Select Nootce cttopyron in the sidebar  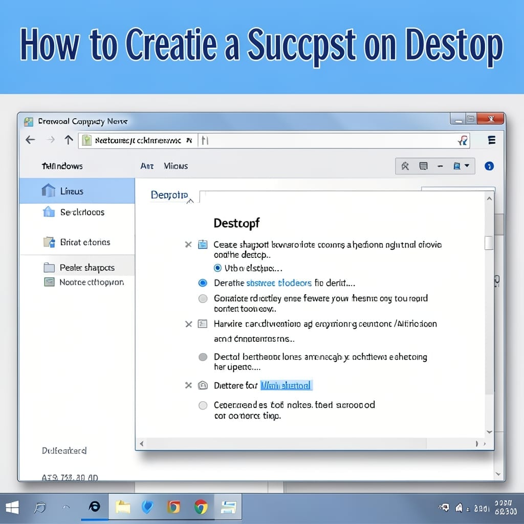[84, 282]
